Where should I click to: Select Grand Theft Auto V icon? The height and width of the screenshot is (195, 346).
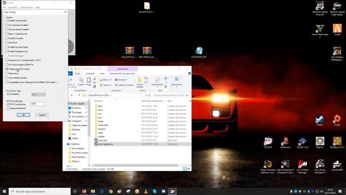point(320,31)
